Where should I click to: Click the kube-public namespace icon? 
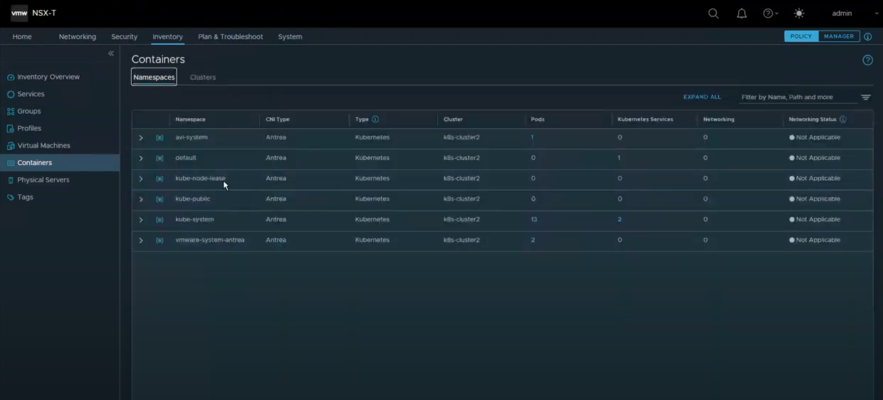tap(160, 199)
